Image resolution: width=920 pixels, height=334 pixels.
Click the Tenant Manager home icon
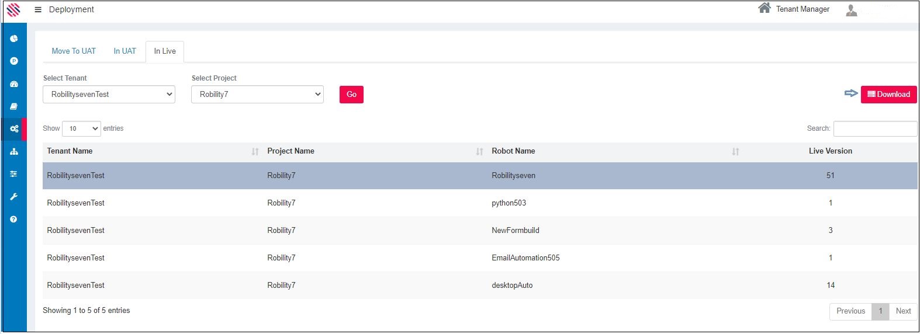(x=764, y=8)
